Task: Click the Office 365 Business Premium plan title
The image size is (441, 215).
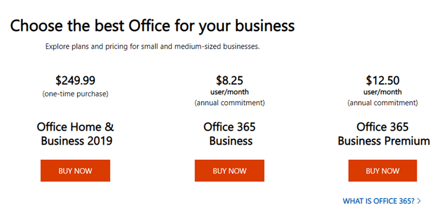Action: (x=383, y=134)
